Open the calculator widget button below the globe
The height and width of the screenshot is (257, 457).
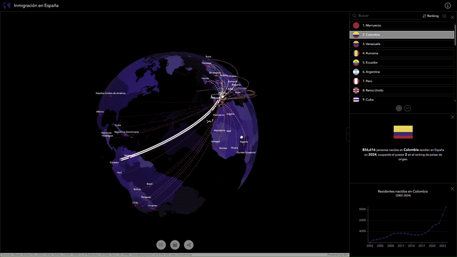coord(175,245)
